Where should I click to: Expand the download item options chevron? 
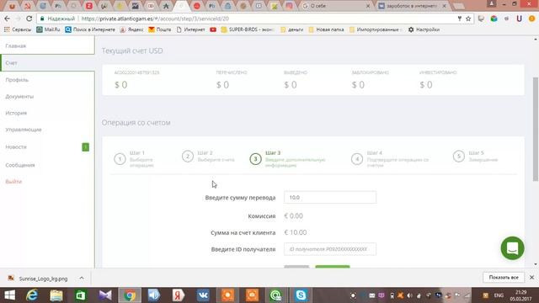(x=82, y=279)
